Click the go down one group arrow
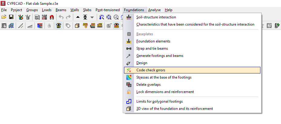 [x=92, y=17]
